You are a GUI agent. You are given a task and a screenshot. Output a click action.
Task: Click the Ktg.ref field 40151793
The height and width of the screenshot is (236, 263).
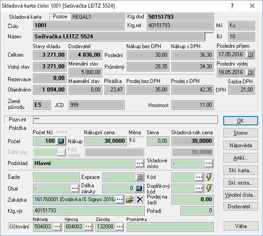click(x=180, y=25)
